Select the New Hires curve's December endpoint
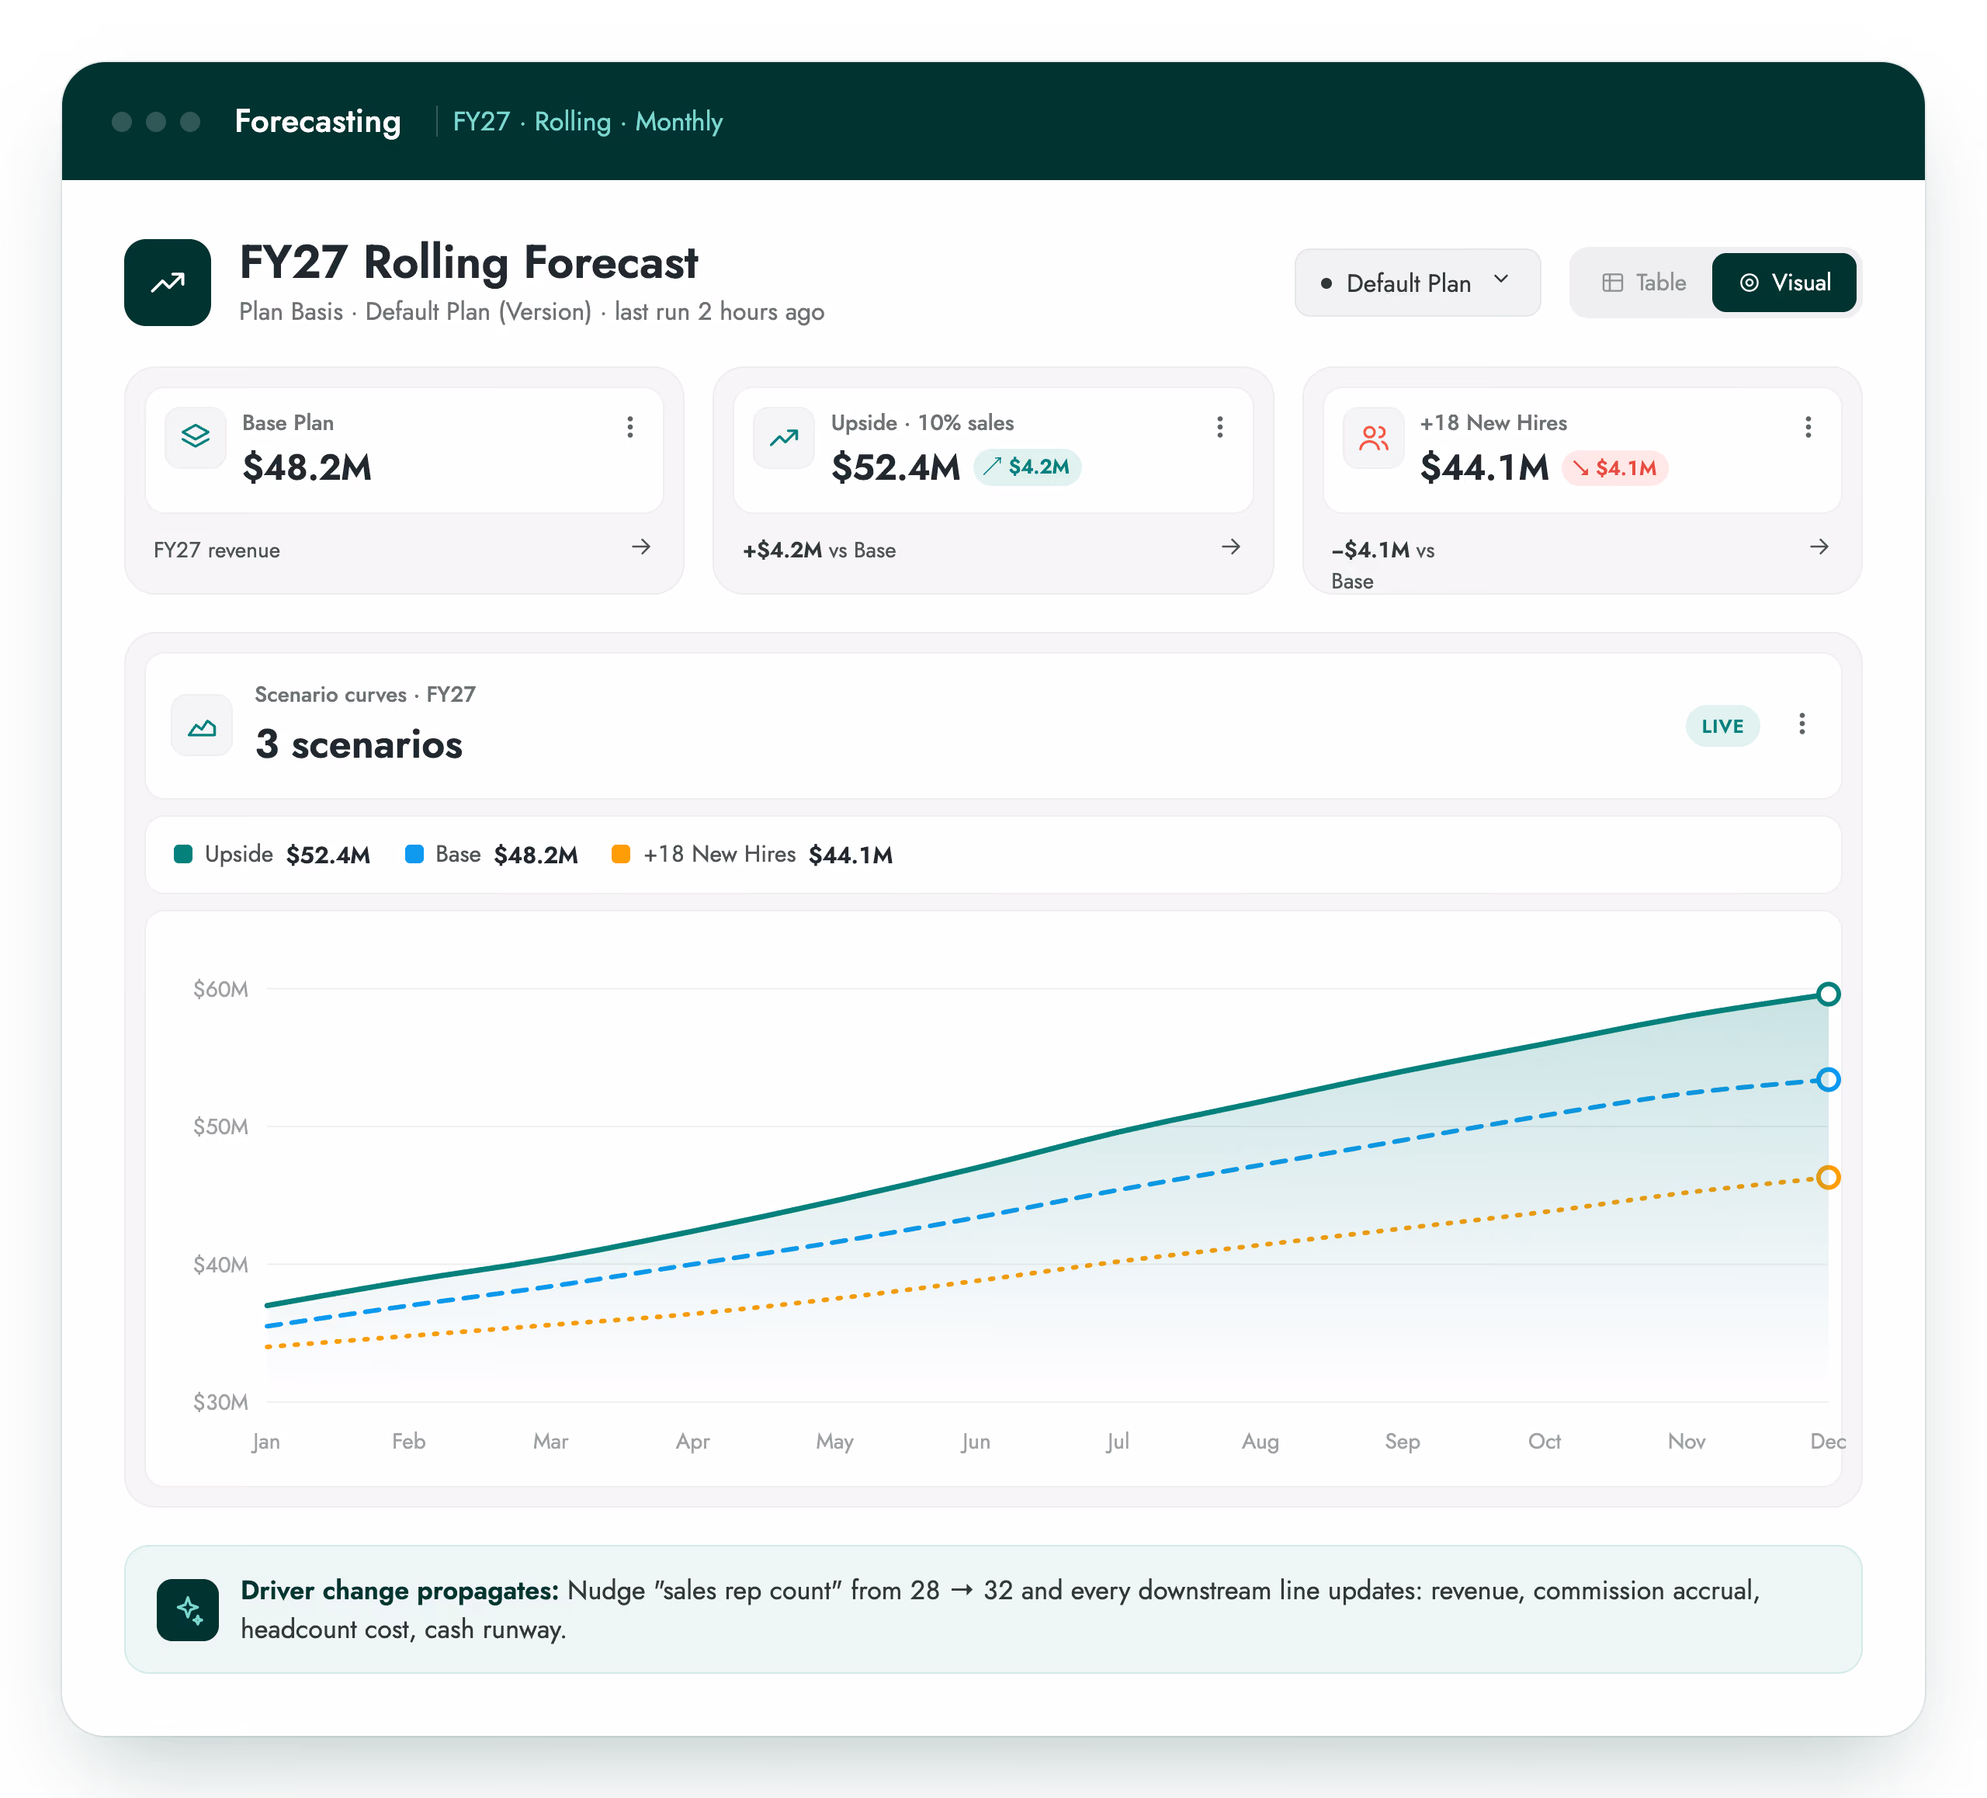Screen dimensions: 1987x1798 pyautogui.click(x=1829, y=1178)
